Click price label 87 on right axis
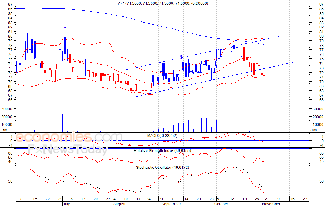Screen dimensions: 325x206 pos(322,4)
